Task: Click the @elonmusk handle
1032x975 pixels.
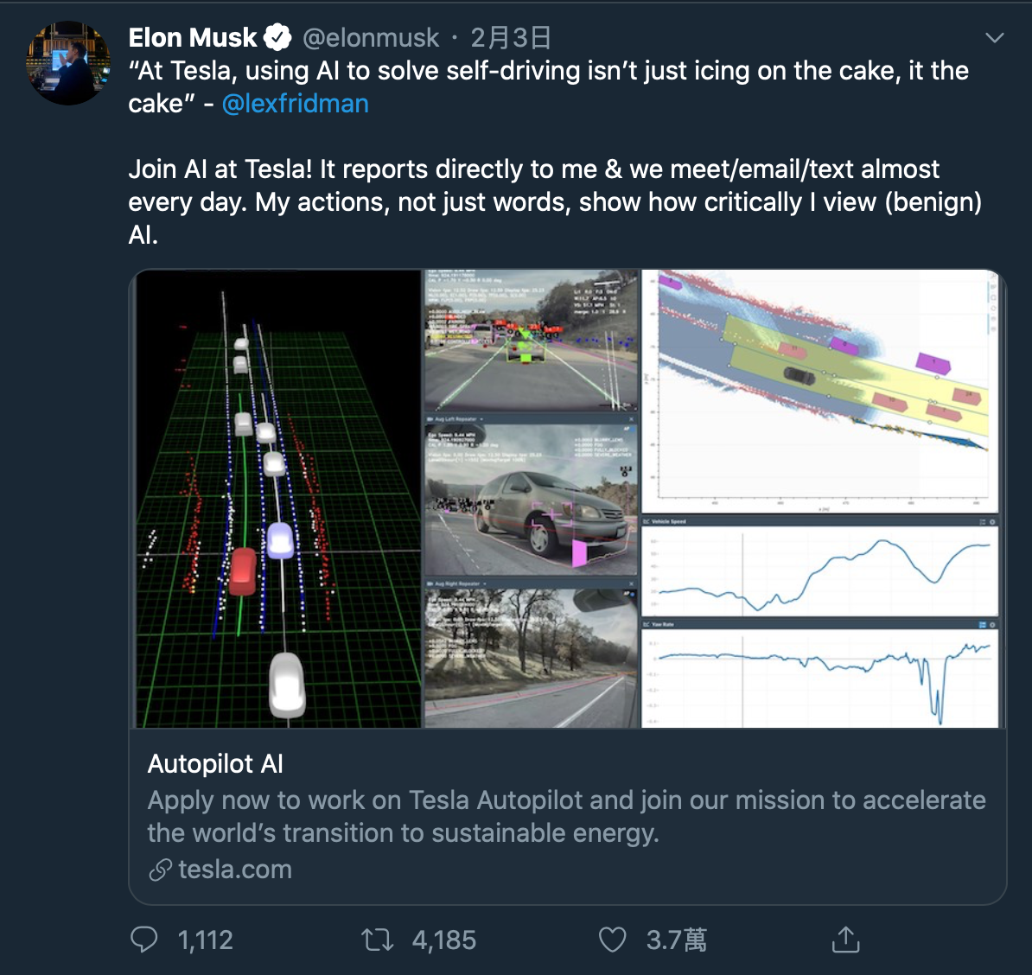Action: [x=371, y=38]
